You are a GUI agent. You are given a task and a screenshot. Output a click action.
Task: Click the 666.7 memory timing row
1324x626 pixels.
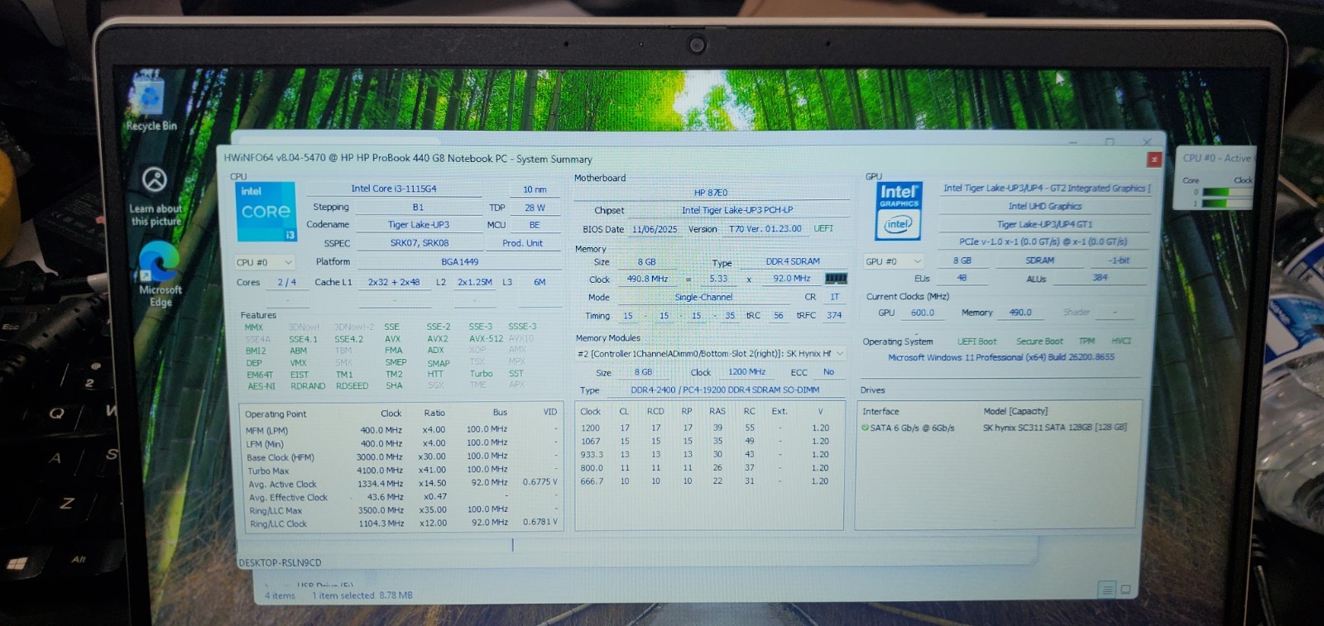click(708, 481)
